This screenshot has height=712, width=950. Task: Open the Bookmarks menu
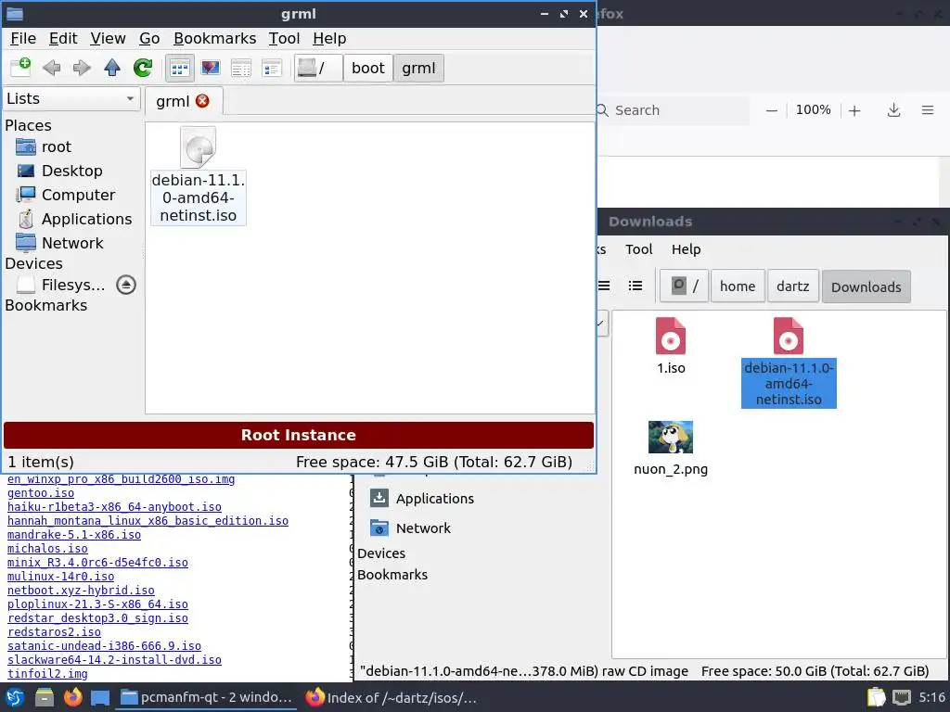(214, 38)
